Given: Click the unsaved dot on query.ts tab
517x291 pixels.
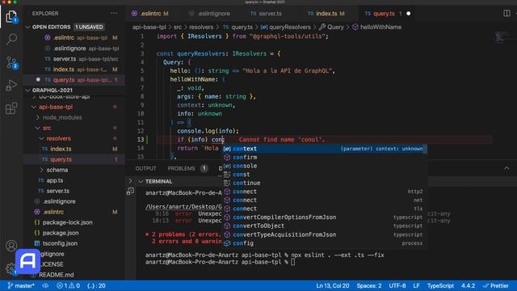Looking at the screenshot, I should coord(409,14).
